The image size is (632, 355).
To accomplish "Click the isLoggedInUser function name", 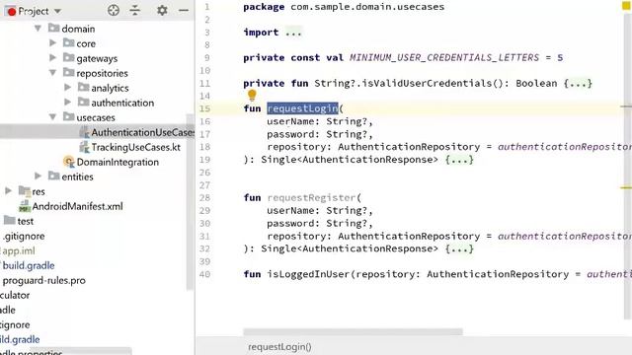I will coord(308,274).
